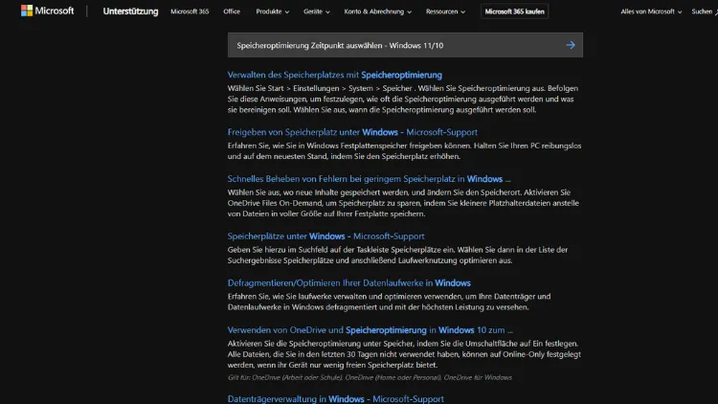Click text starting 'Wählen Sie Start > Einstellungen'

pos(403,99)
